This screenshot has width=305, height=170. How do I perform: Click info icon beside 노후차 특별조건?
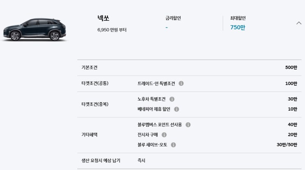pos(172,99)
